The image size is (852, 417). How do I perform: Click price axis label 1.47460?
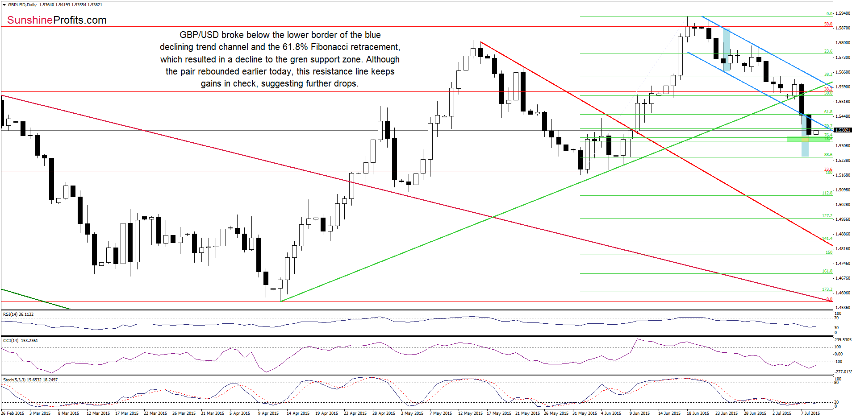coord(843,264)
